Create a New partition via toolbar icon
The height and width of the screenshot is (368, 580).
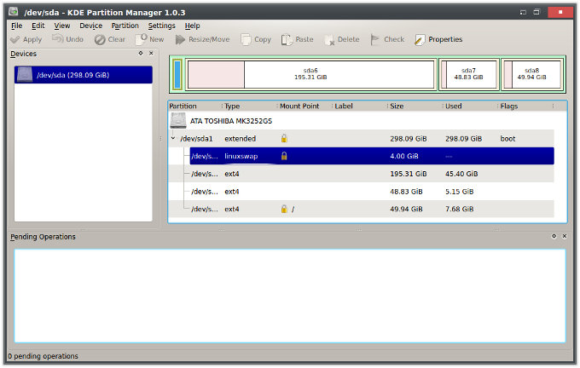pos(141,39)
